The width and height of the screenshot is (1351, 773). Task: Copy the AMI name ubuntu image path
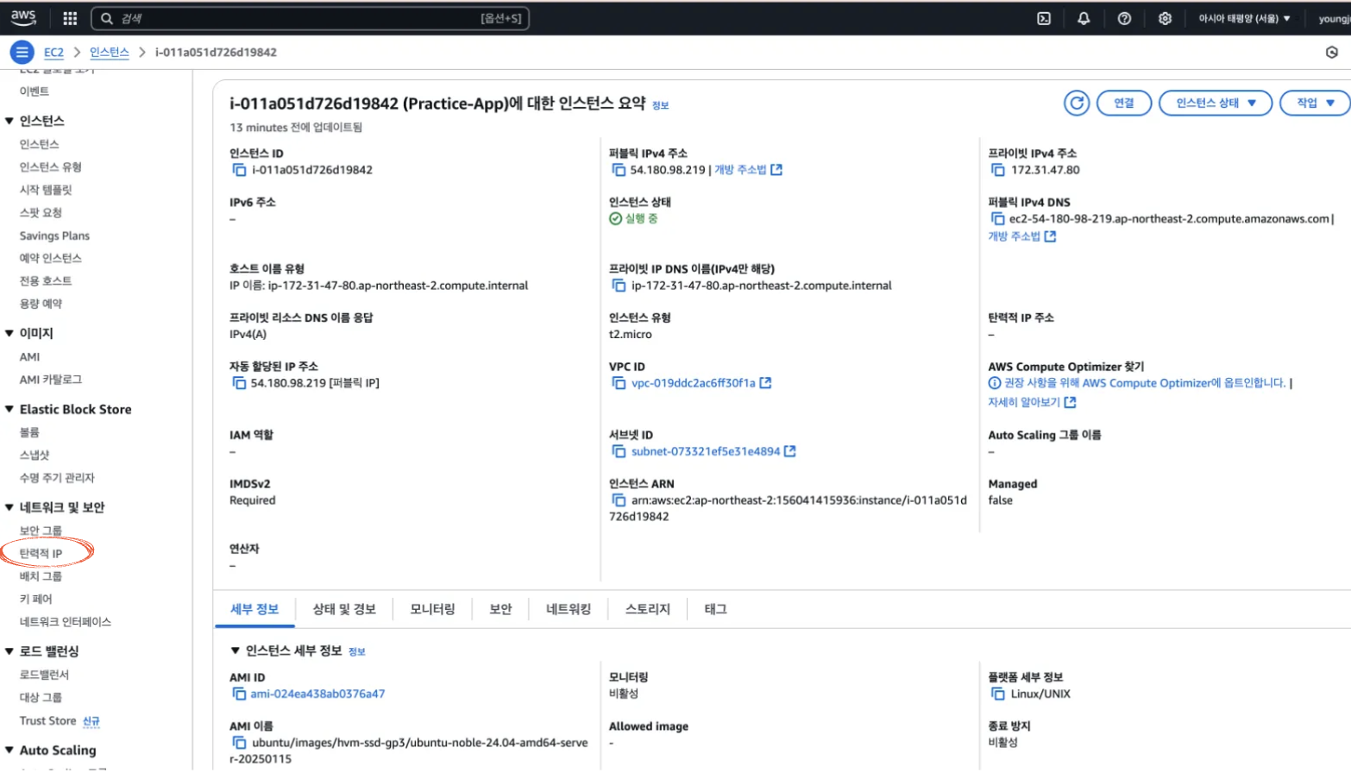(x=239, y=743)
